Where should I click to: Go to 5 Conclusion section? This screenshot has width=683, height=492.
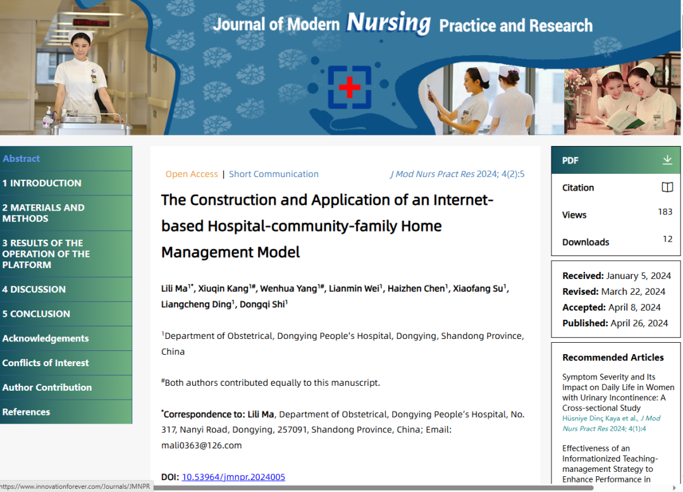pos(66,314)
